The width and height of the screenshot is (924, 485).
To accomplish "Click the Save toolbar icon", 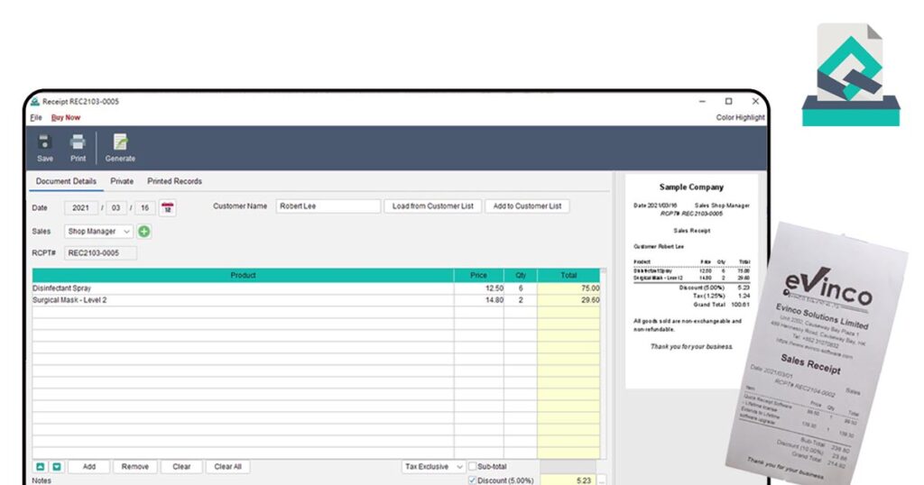I will (45, 148).
